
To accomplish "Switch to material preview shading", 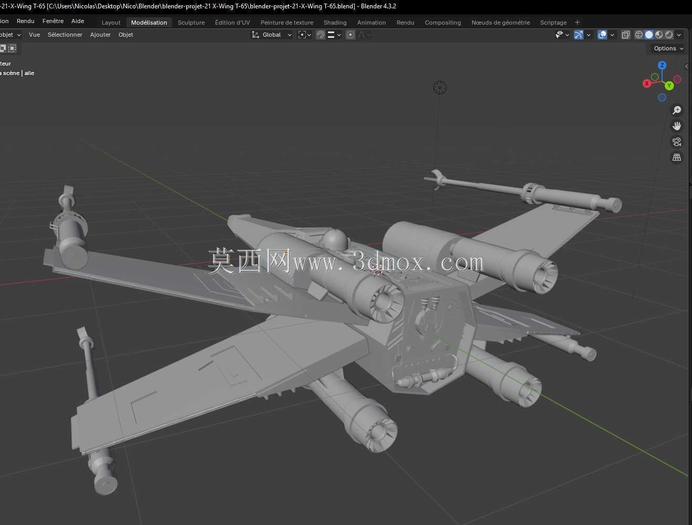I will (659, 35).
